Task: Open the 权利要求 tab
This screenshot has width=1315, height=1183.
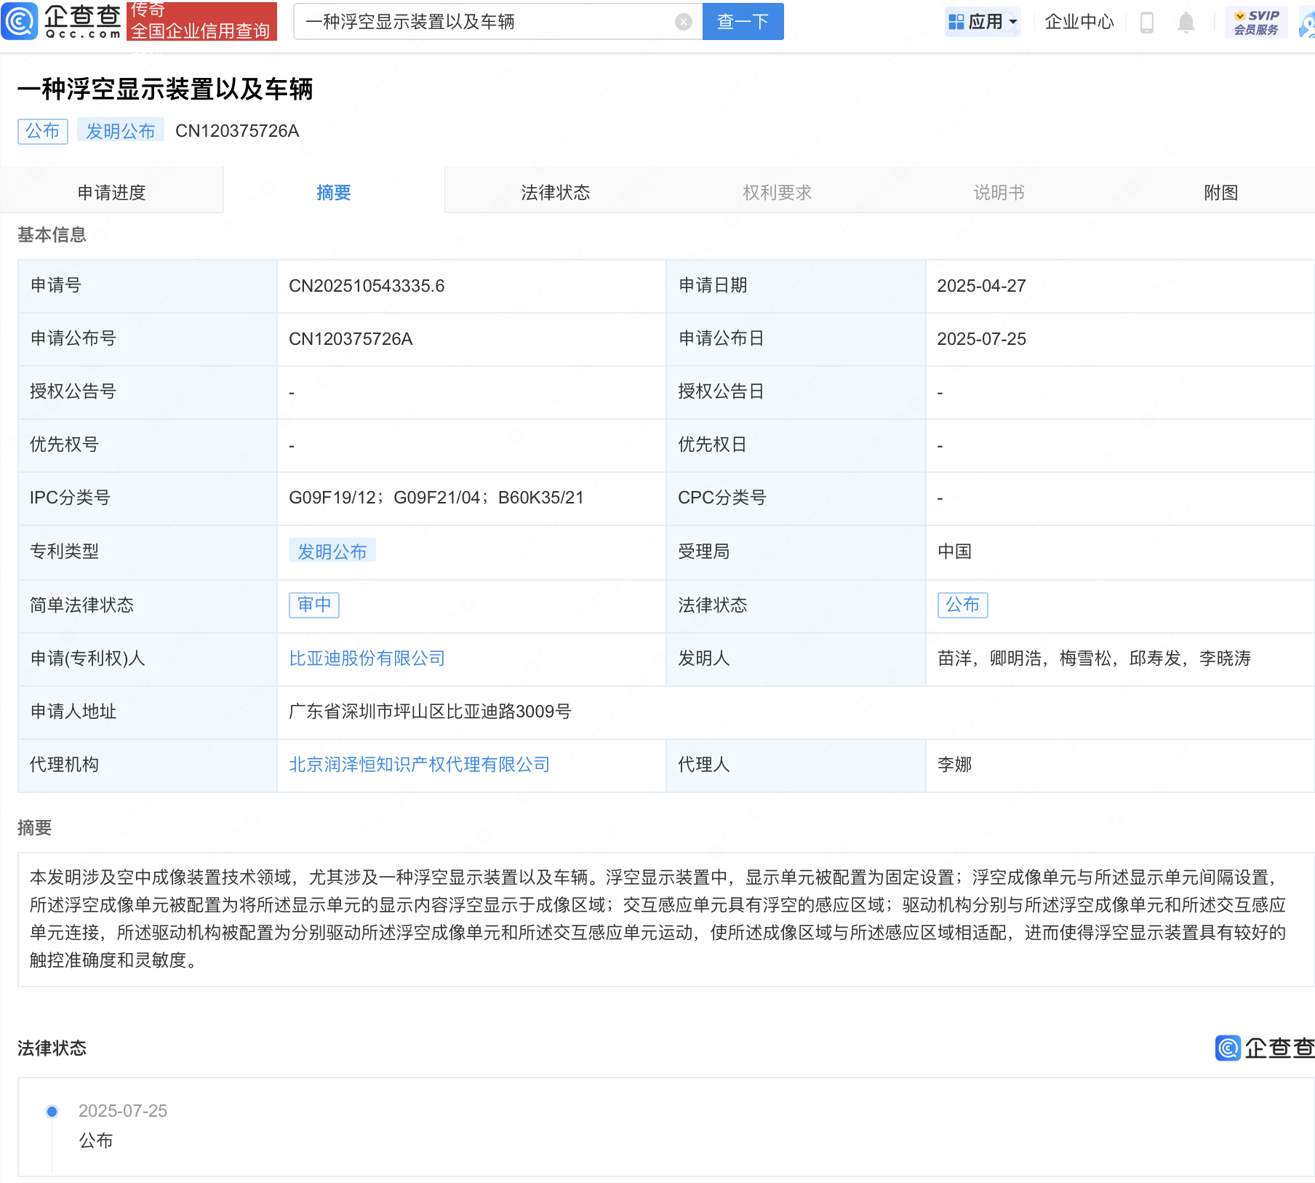Action: click(x=776, y=191)
